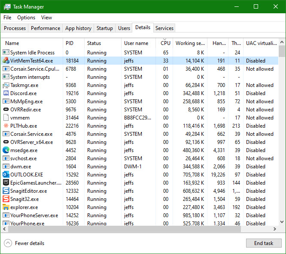Click the 705,708 K working set value
Image resolution: width=286 pixels, height=254 pixels.
(193, 174)
